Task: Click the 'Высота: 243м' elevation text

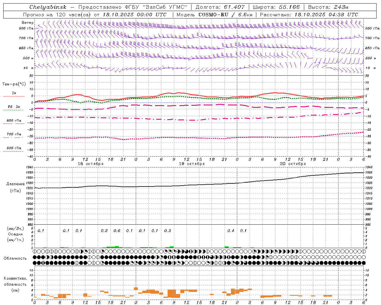Action: (328, 7)
